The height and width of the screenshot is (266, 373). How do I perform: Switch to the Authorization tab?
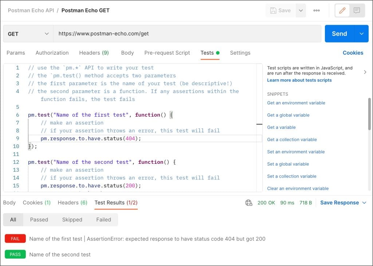[x=52, y=53]
